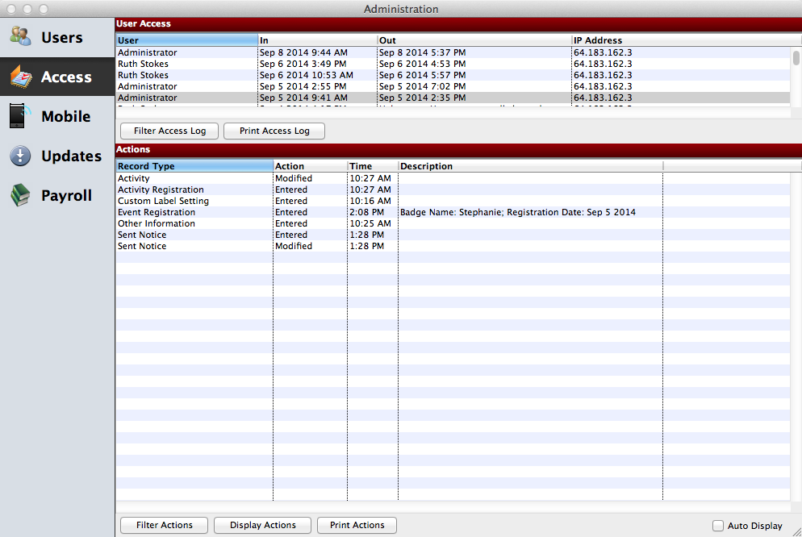Click the Filter Actions button
The width and height of the screenshot is (802, 537).
pos(164,525)
